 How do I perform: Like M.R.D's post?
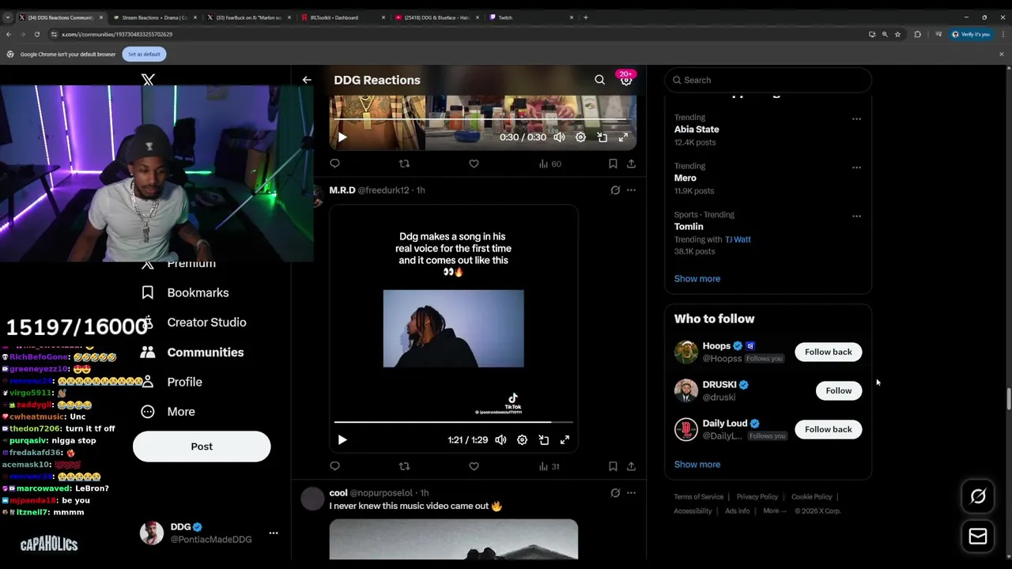pos(474,466)
